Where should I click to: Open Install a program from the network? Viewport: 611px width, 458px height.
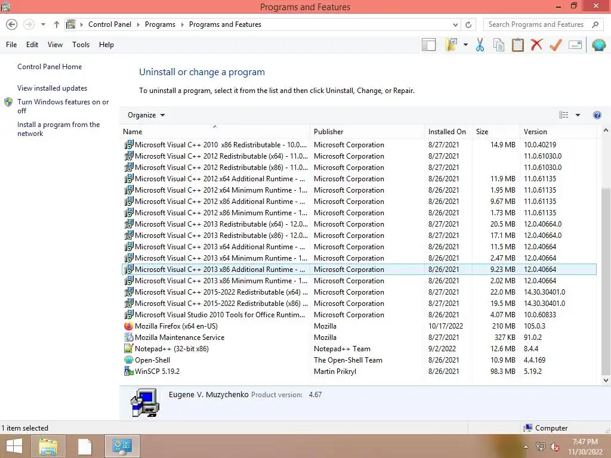[58, 129]
